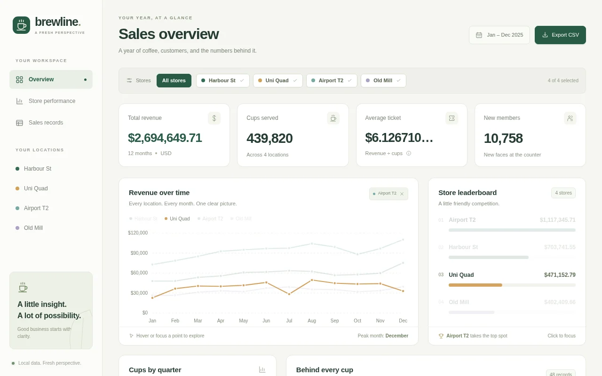The image size is (602, 376).
Task: Click the trophy icon in leaderboard footer
Action: point(441,336)
